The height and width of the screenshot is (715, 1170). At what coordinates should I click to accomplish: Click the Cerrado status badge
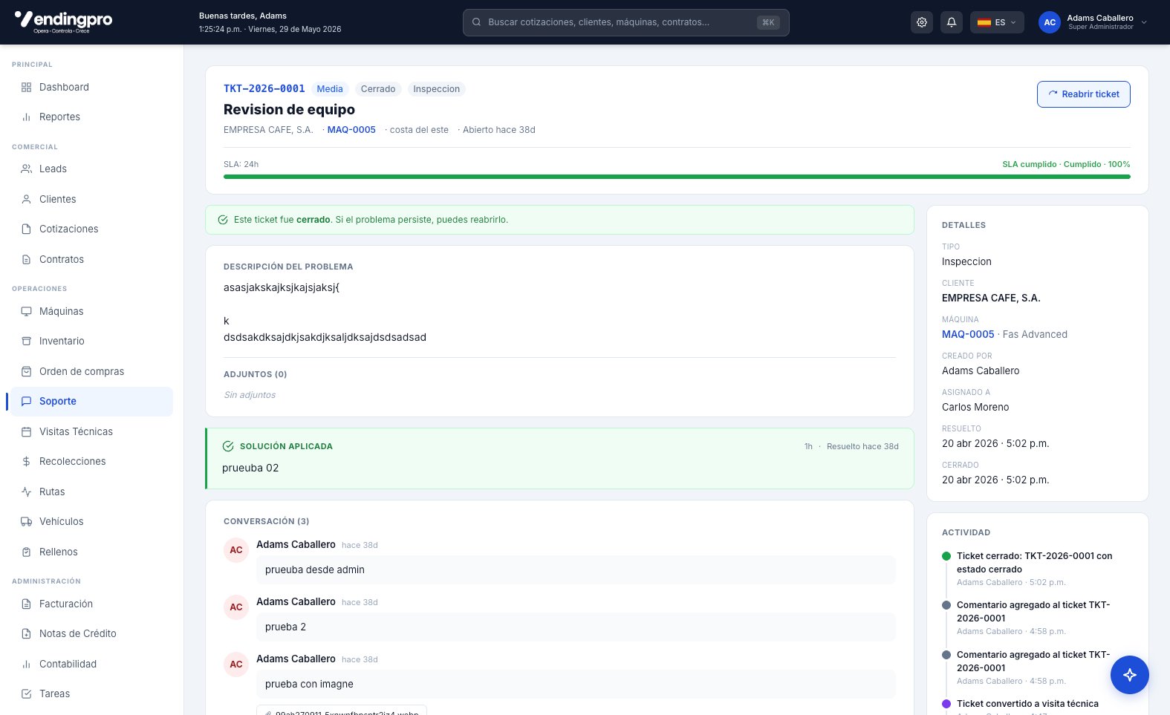click(x=378, y=89)
